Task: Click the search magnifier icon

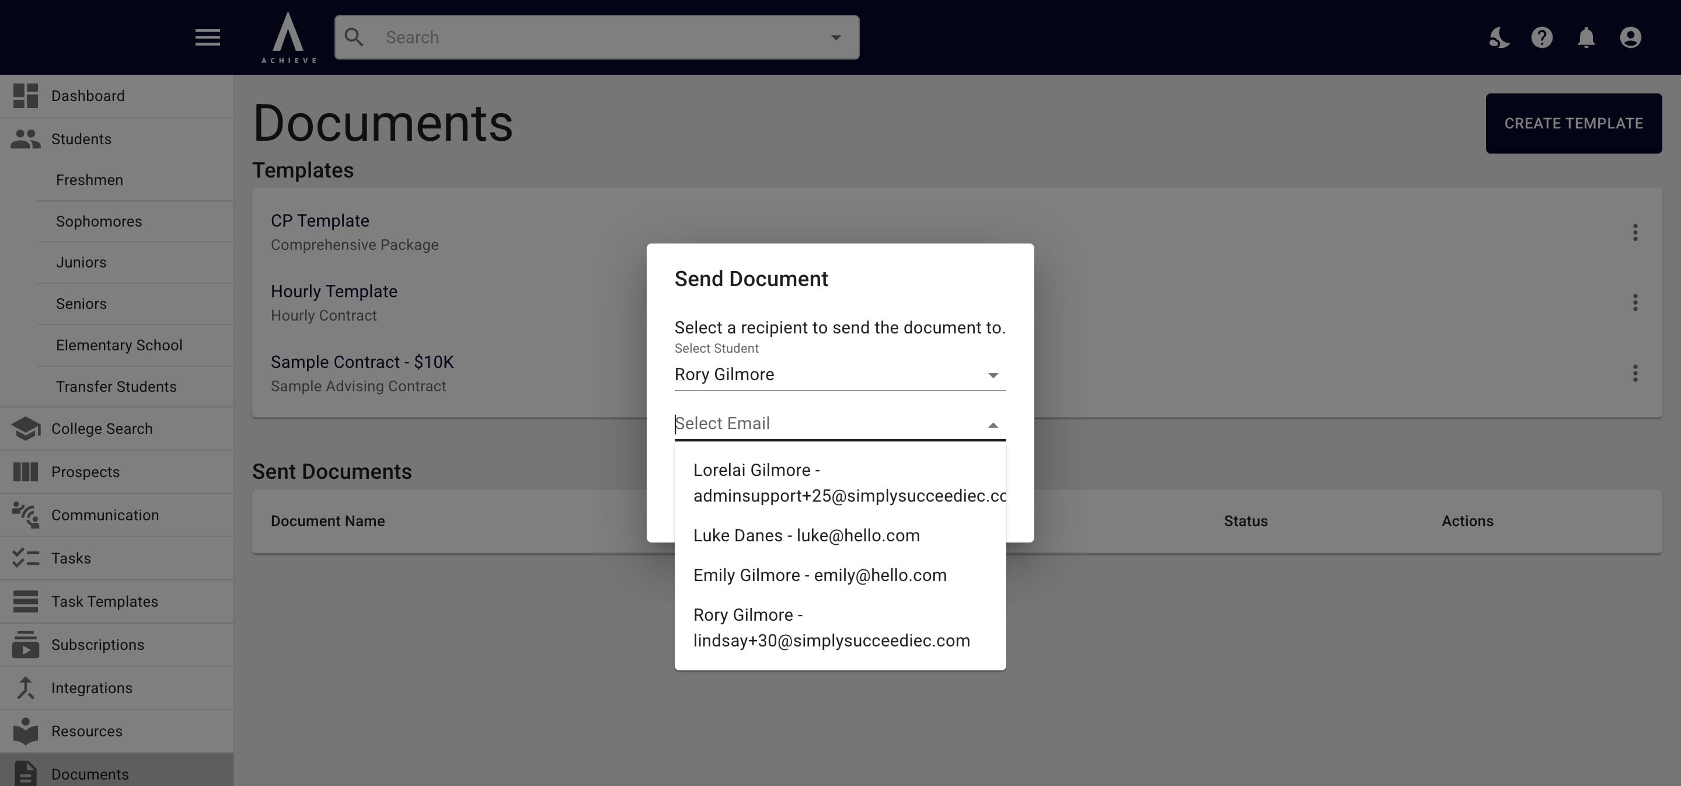Action: pyautogui.click(x=354, y=37)
